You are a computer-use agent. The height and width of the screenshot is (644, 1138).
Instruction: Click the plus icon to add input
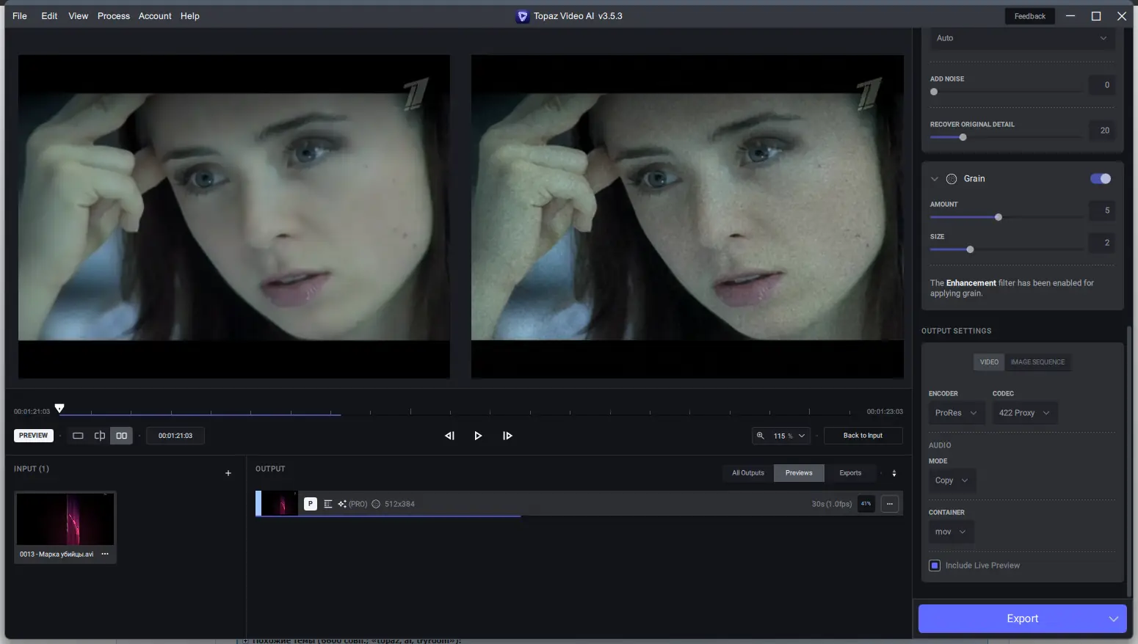tap(228, 473)
